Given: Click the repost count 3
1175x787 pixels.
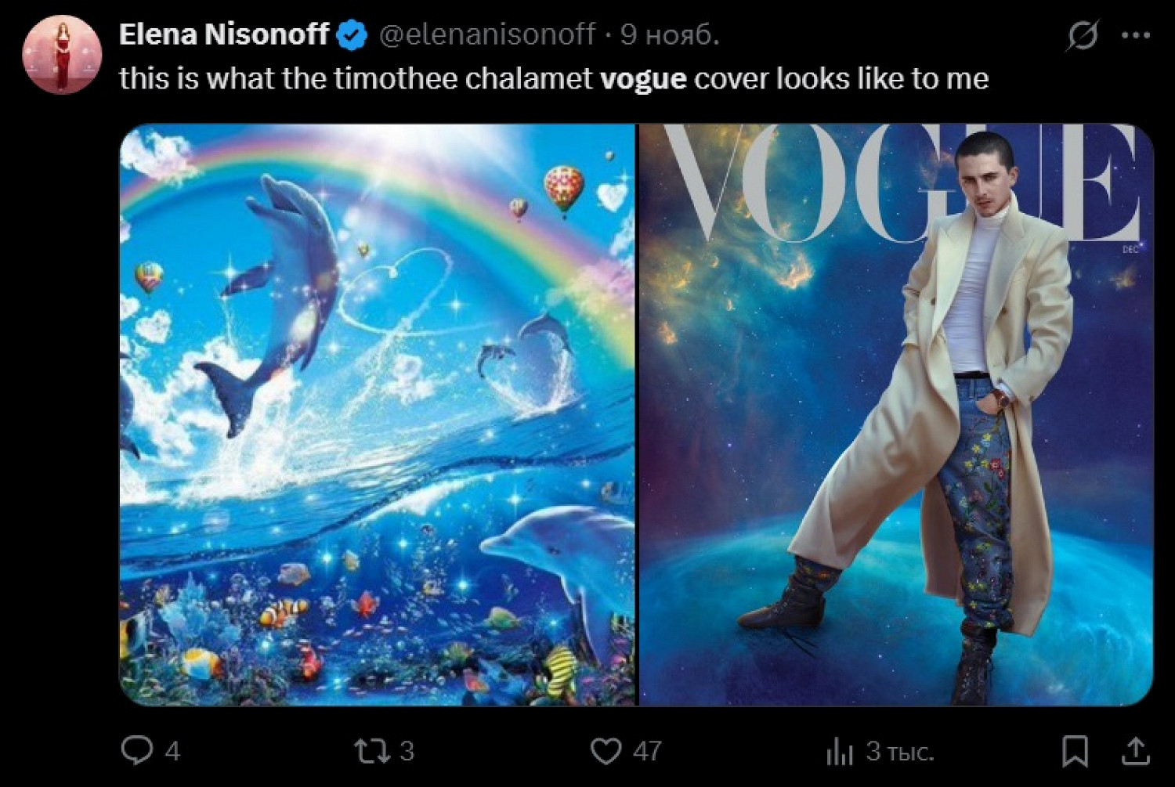Looking at the screenshot, I should click(407, 751).
